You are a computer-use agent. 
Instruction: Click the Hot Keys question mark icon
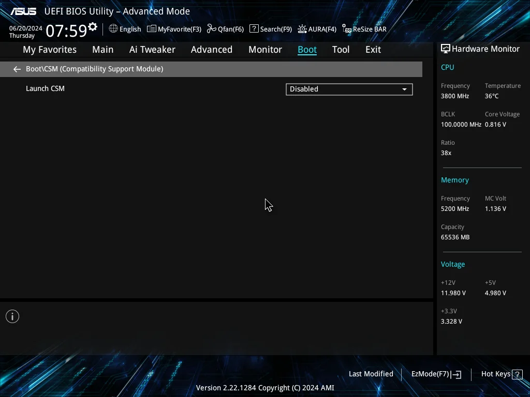(517, 374)
